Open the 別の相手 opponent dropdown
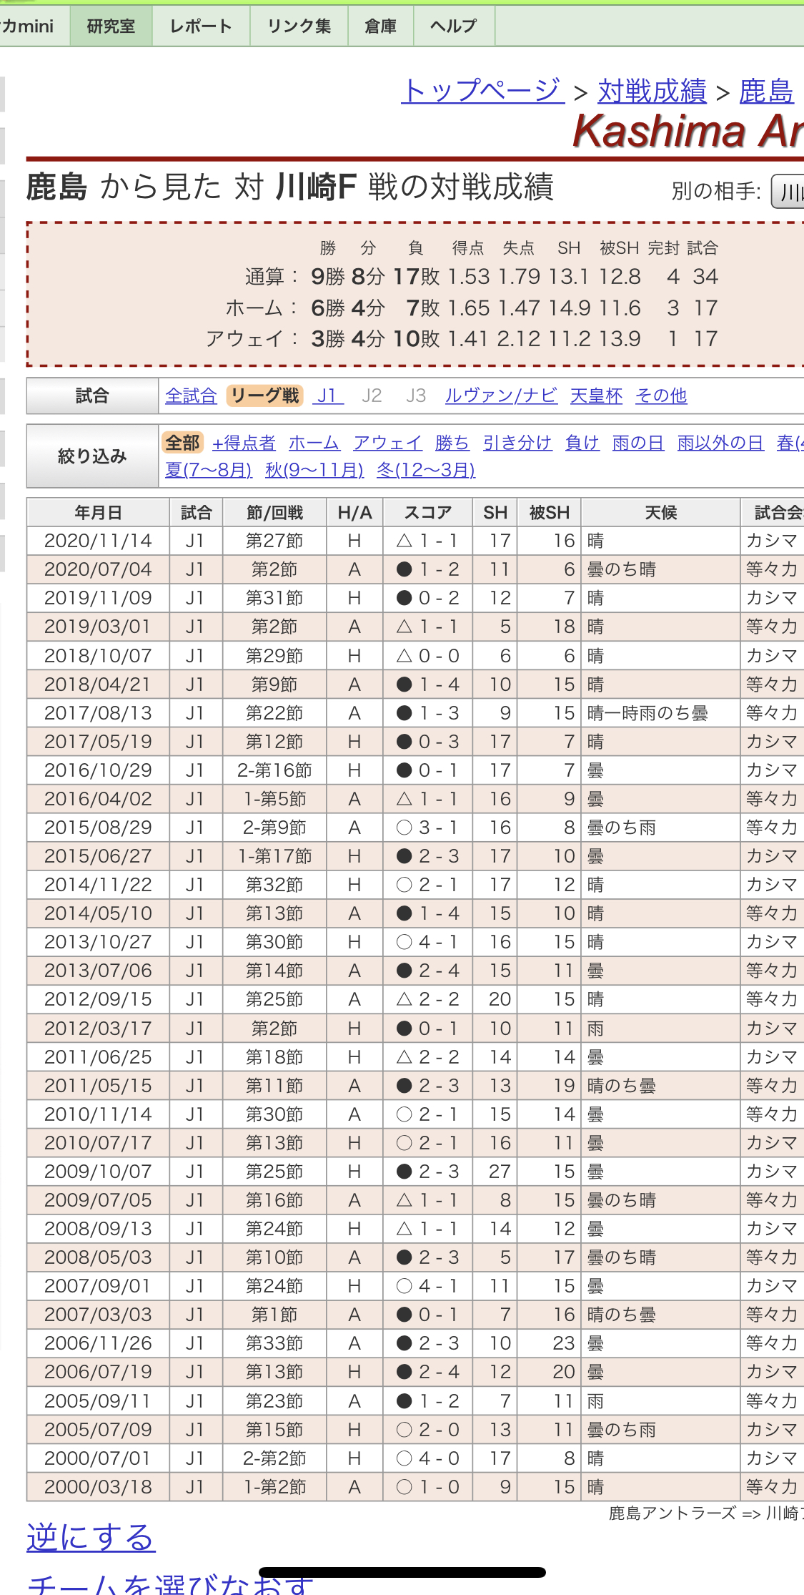 pyautogui.click(x=788, y=191)
